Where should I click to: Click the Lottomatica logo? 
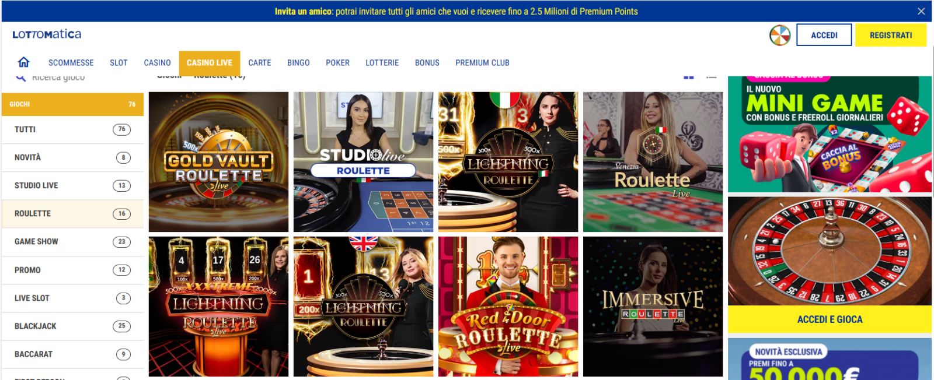pos(47,34)
